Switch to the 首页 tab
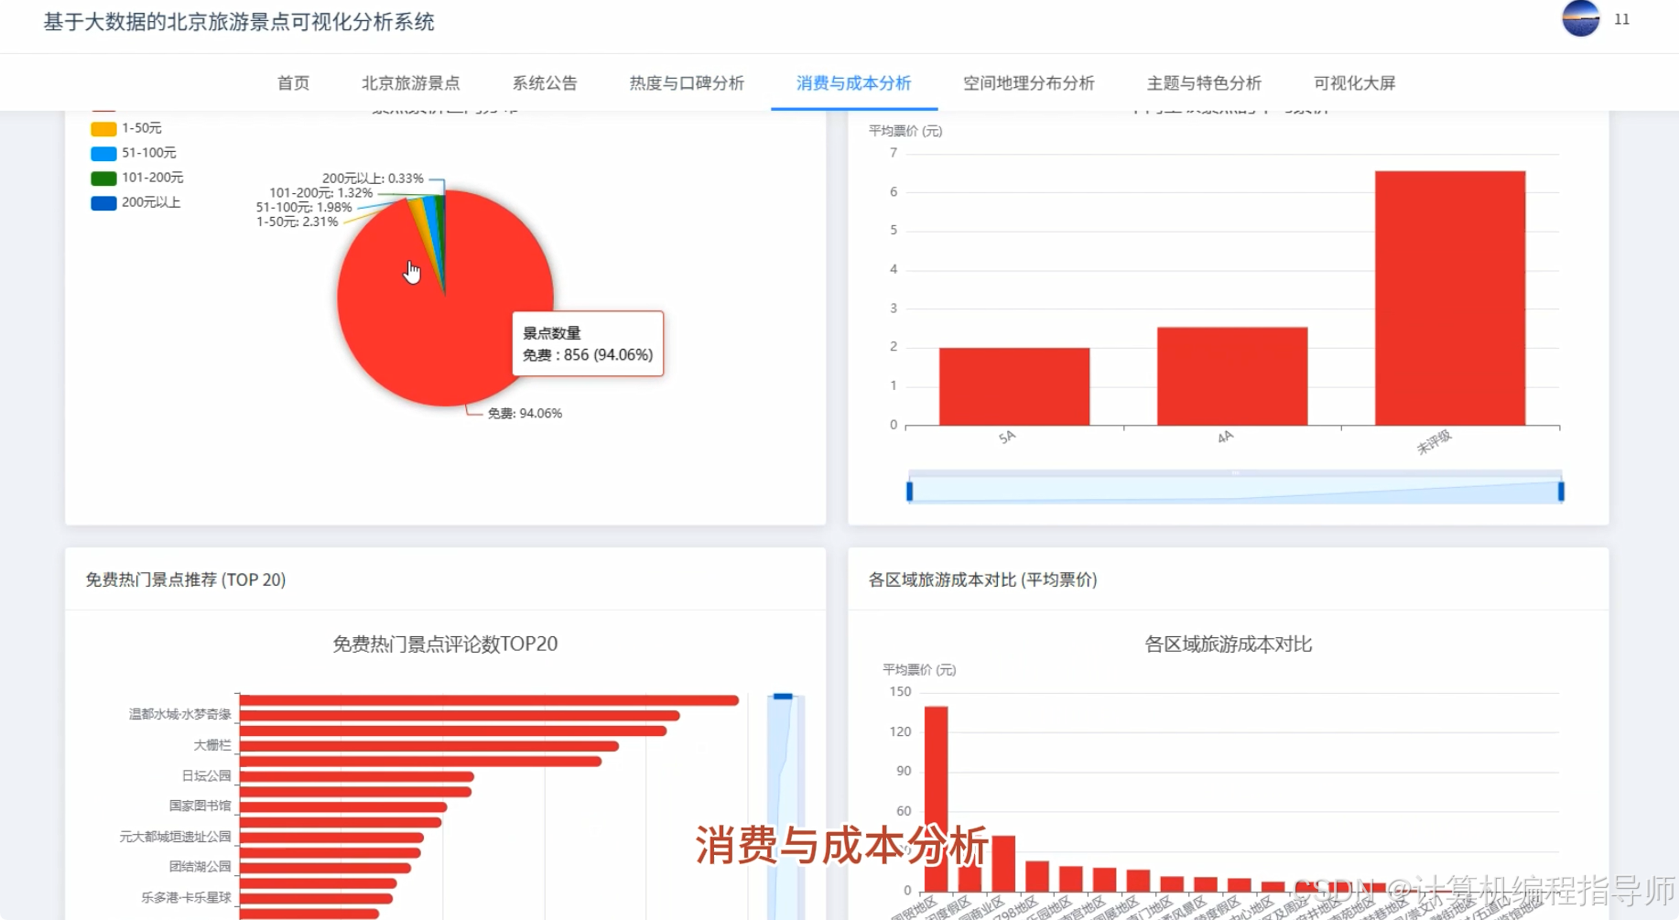The image size is (1679, 920). point(293,82)
